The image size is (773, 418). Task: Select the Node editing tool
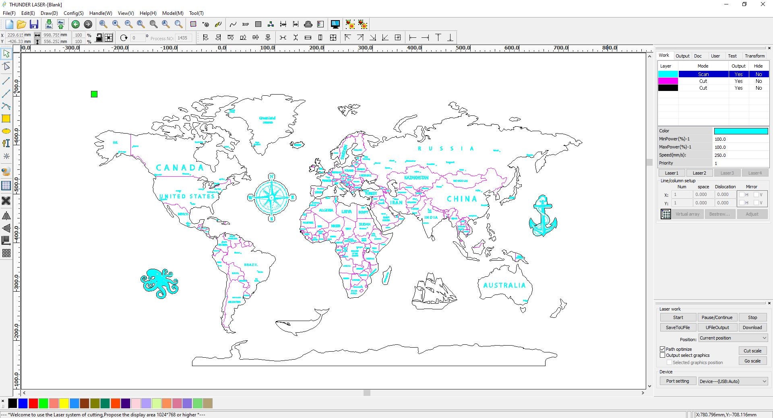coord(6,66)
